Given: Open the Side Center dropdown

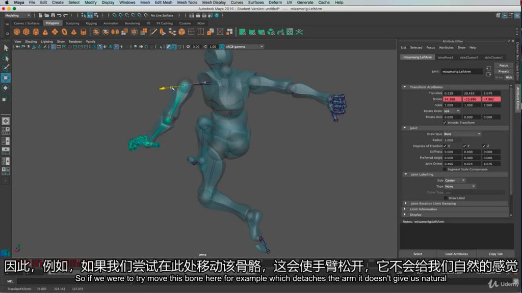Looking at the screenshot, I should [x=454, y=181].
